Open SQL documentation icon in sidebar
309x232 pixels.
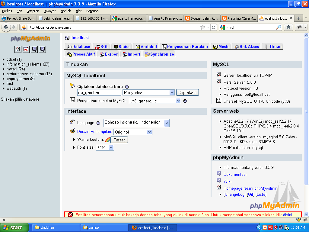click(x=43, y=49)
